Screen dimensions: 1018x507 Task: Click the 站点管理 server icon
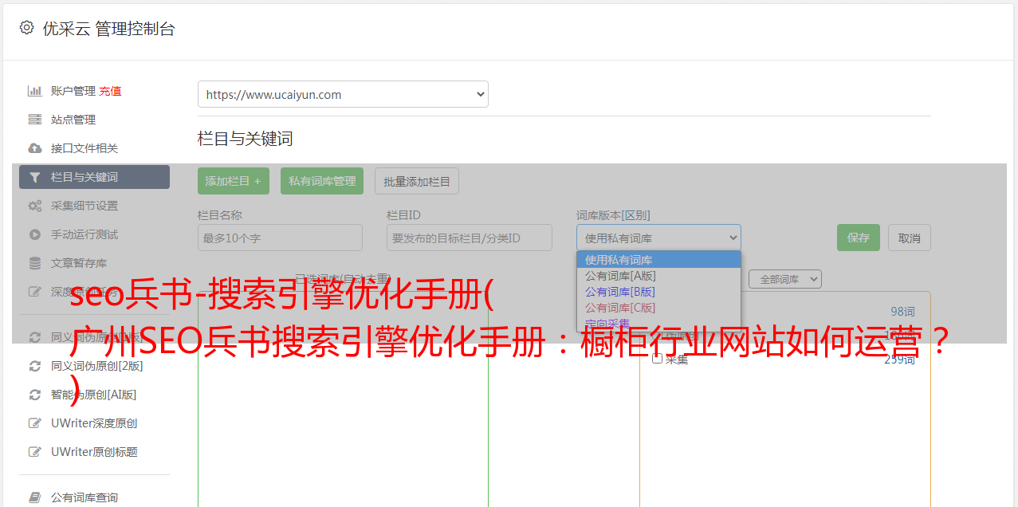pyautogui.click(x=35, y=120)
